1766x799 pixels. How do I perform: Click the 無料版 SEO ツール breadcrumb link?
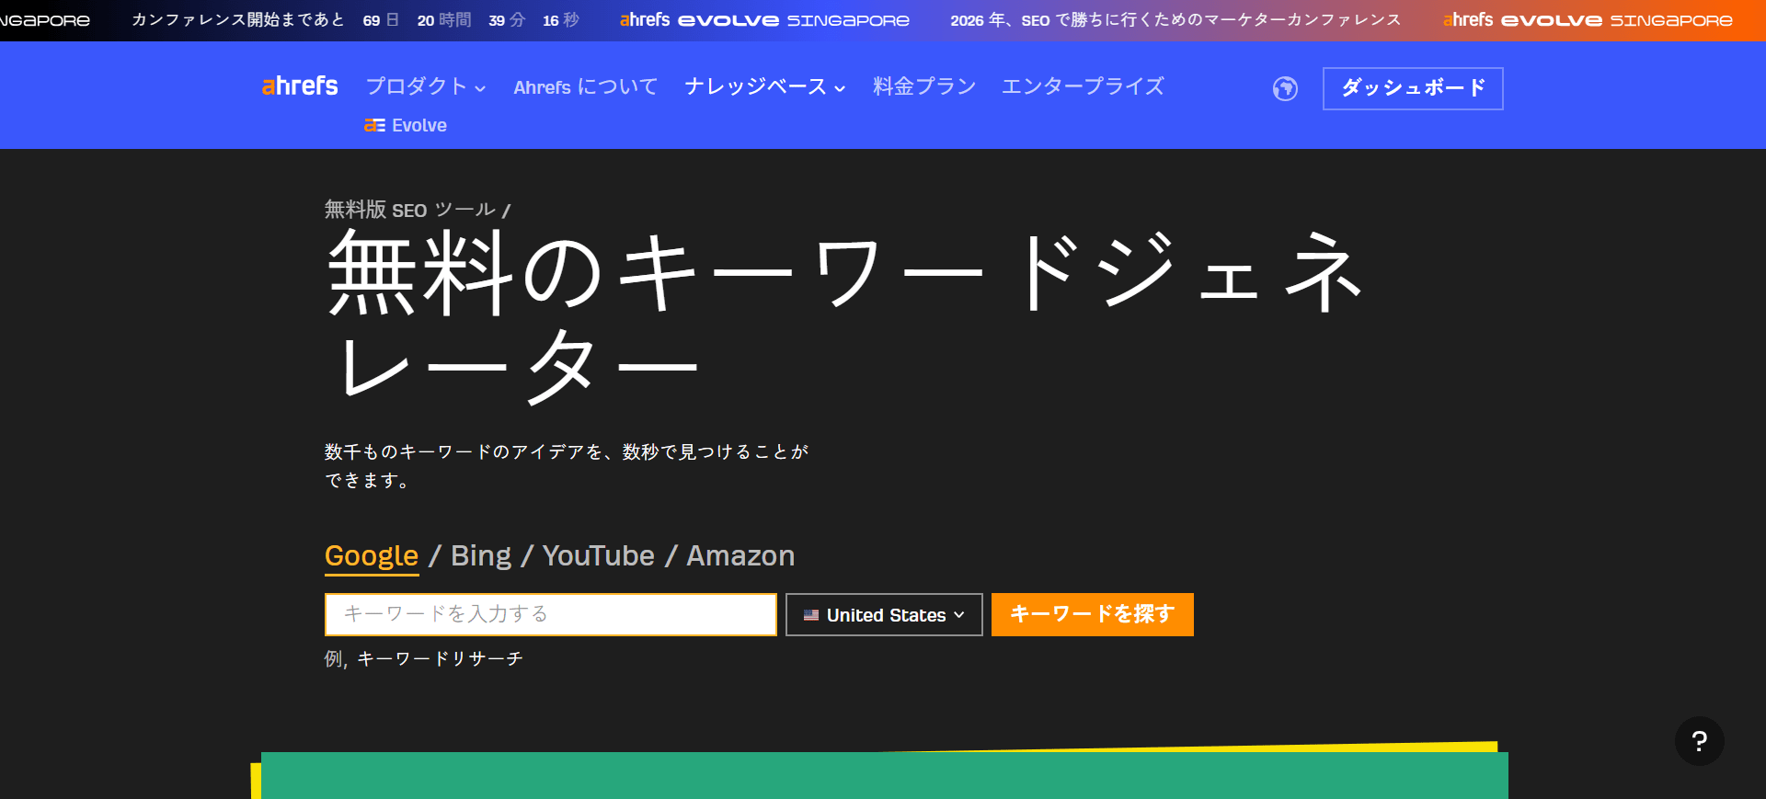pos(410,210)
